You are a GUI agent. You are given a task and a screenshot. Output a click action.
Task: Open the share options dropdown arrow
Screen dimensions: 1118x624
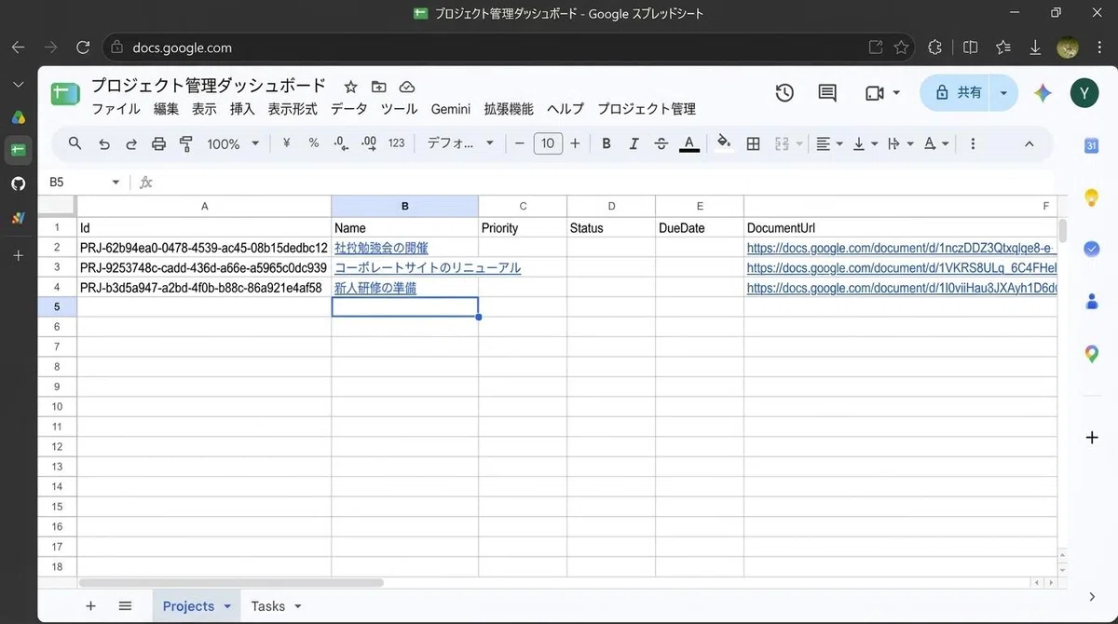1003,92
